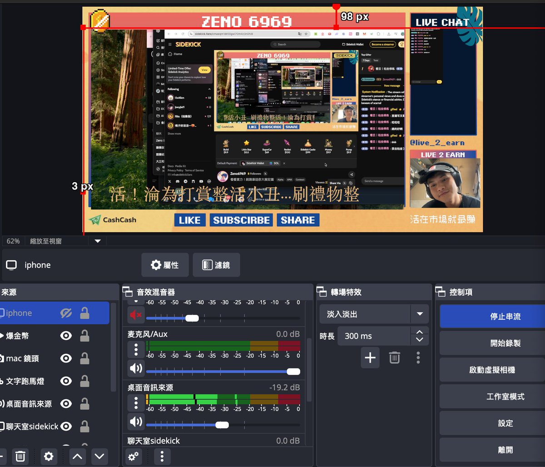Open the 淡入淡出 transition dropdown

[374, 314]
